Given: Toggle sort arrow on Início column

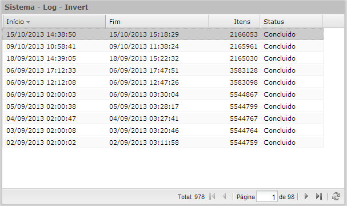Looking at the screenshot, I should coord(28,22).
